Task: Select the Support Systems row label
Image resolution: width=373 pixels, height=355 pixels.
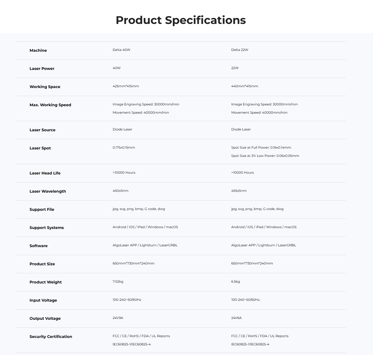Action: (x=47, y=228)
